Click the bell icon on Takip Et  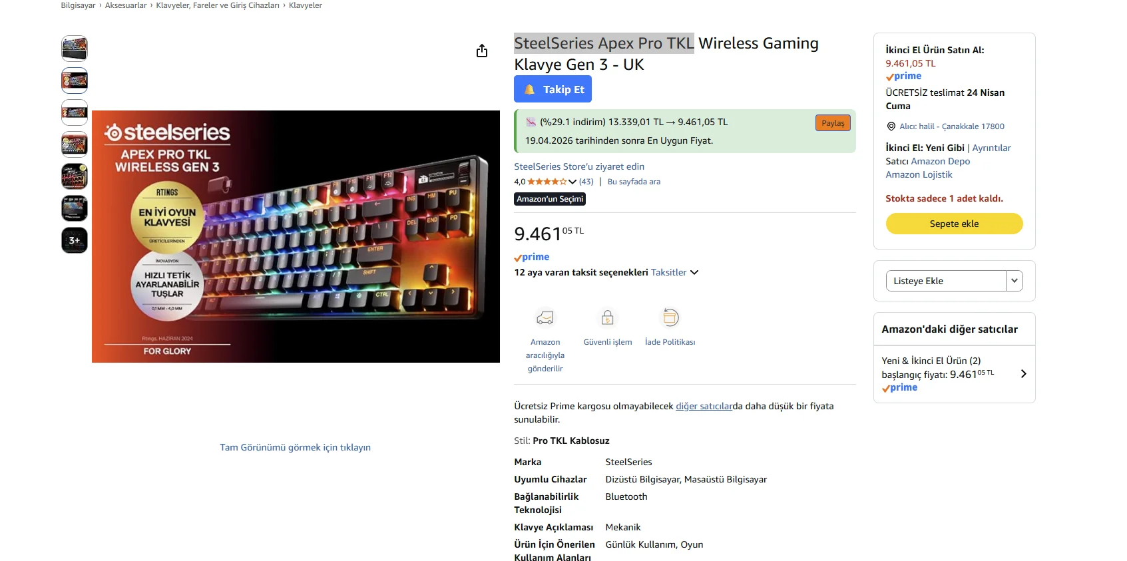530,89
